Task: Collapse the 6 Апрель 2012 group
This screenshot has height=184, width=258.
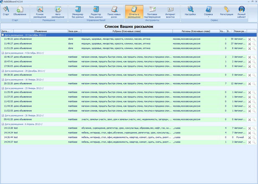Action: (x=3, y=124)
